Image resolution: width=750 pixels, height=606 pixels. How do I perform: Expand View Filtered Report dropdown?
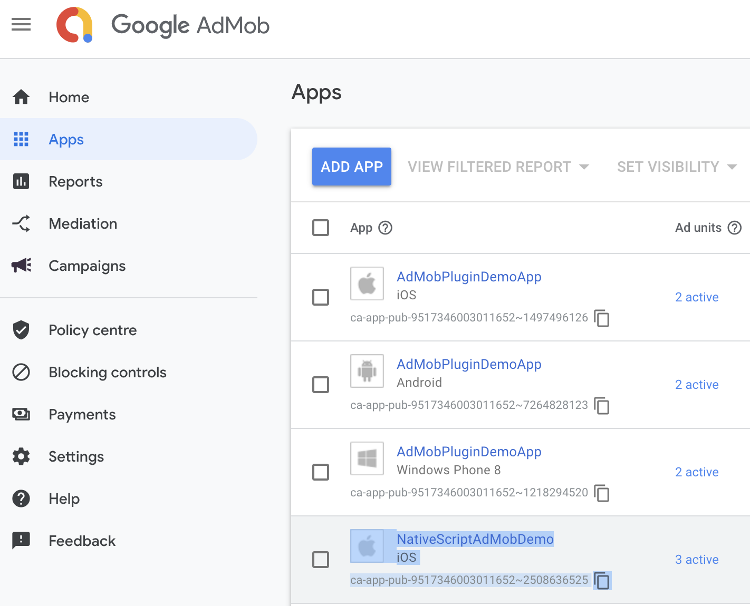click(498, 167)
